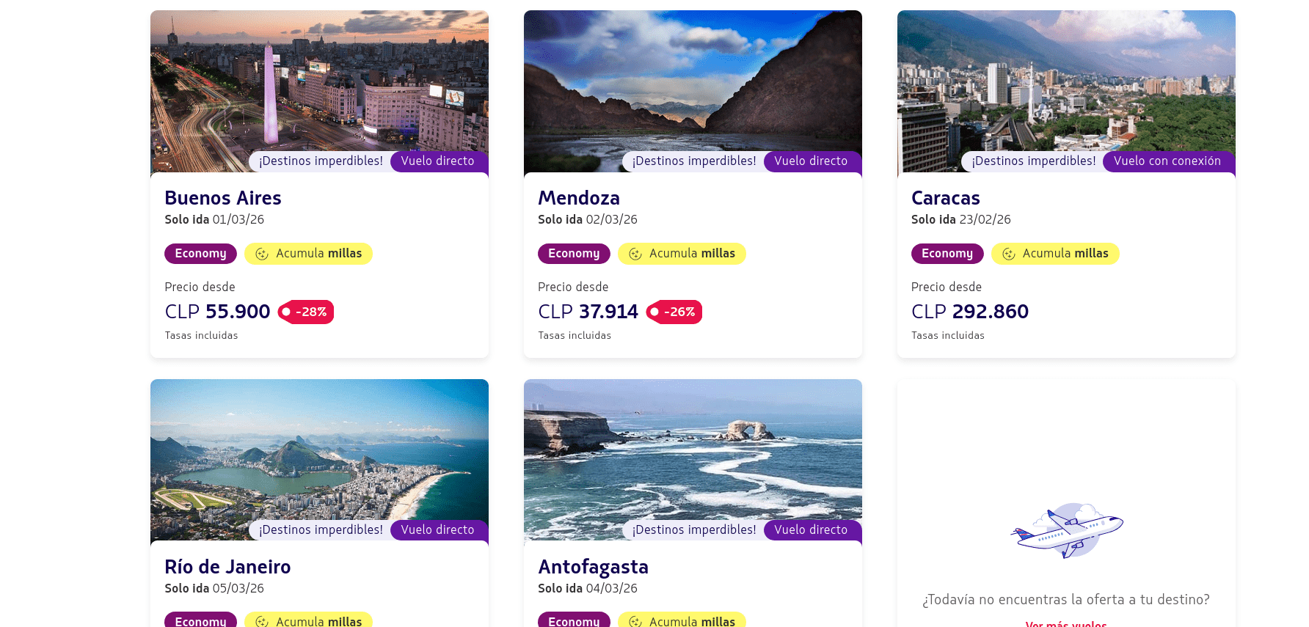Open the Antofagasta offer title
Image resolution: width=1309 pixels, height=627 pixels.
tap(593, 567)
